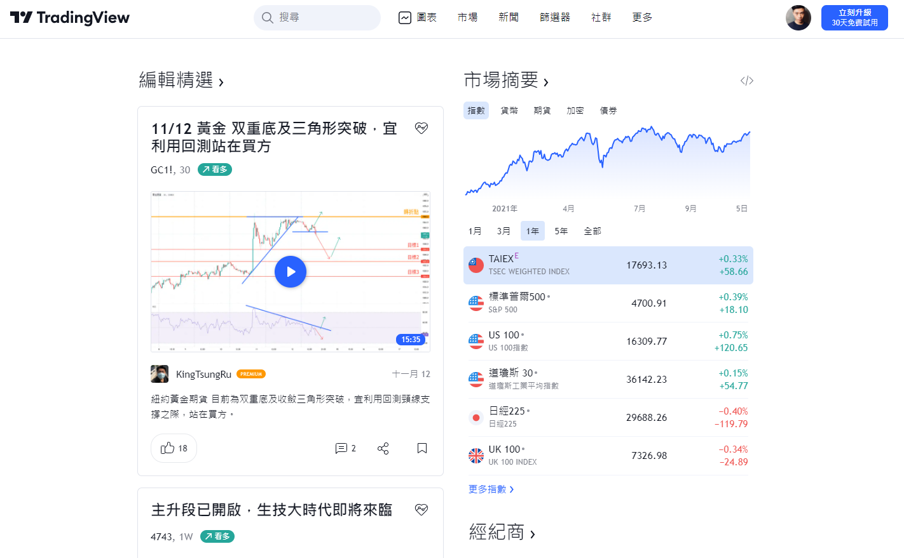The image size is (904, 558).
Task: Play the gold chart video idea
Action: tap(291, 272)
